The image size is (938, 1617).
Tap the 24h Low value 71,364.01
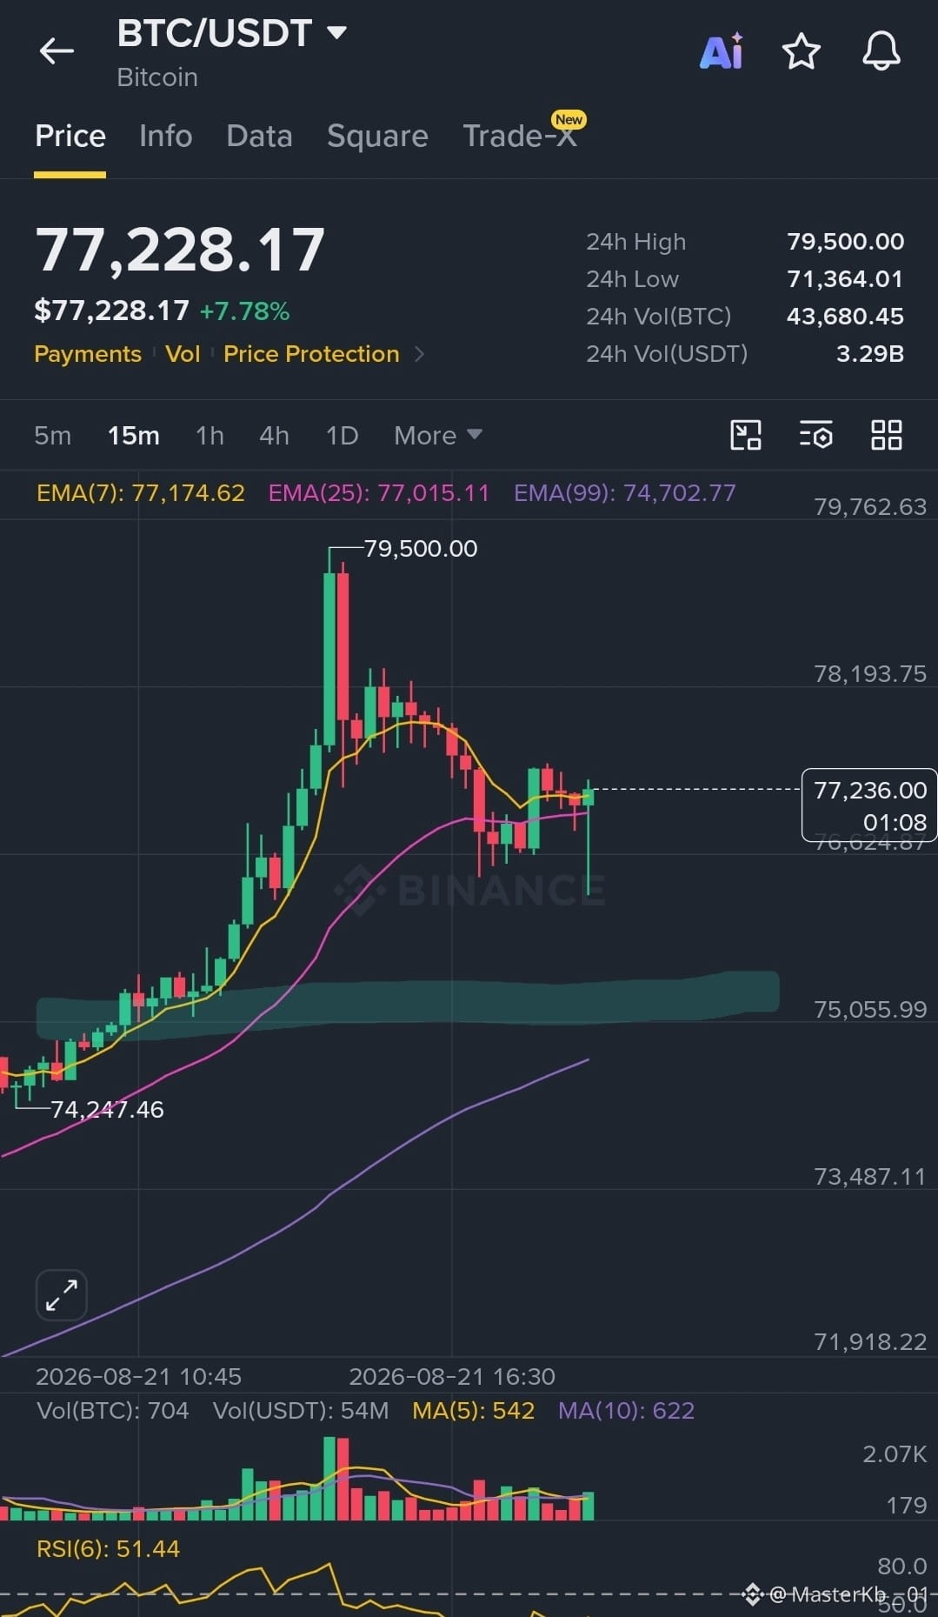pyautogui.click(x=845, y=279)
